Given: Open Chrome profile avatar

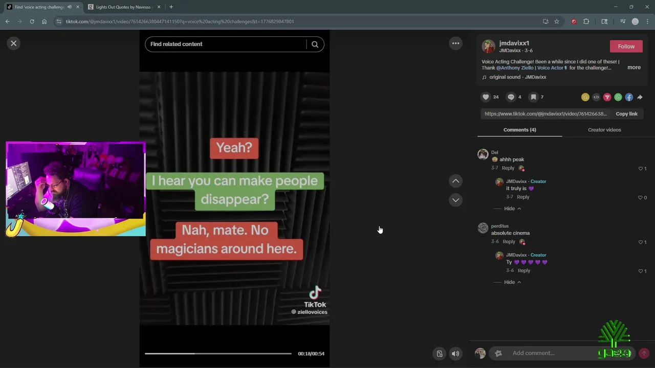Looking at the screenshot, I should (635, 21).
